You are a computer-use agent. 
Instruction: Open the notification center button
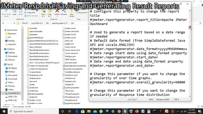(x=200, y=111)
